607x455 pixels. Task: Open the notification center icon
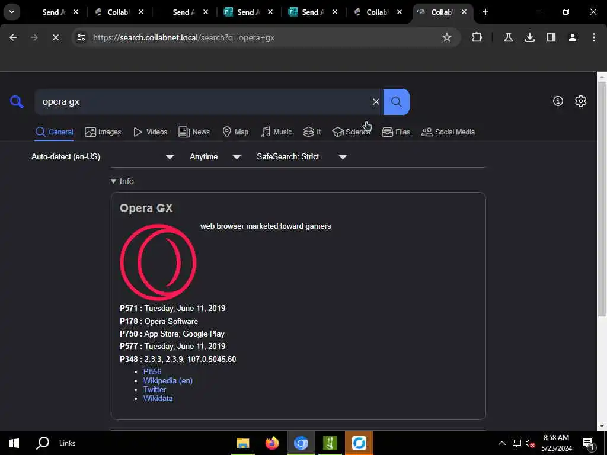pyautogui.click(x=588, y=443)
